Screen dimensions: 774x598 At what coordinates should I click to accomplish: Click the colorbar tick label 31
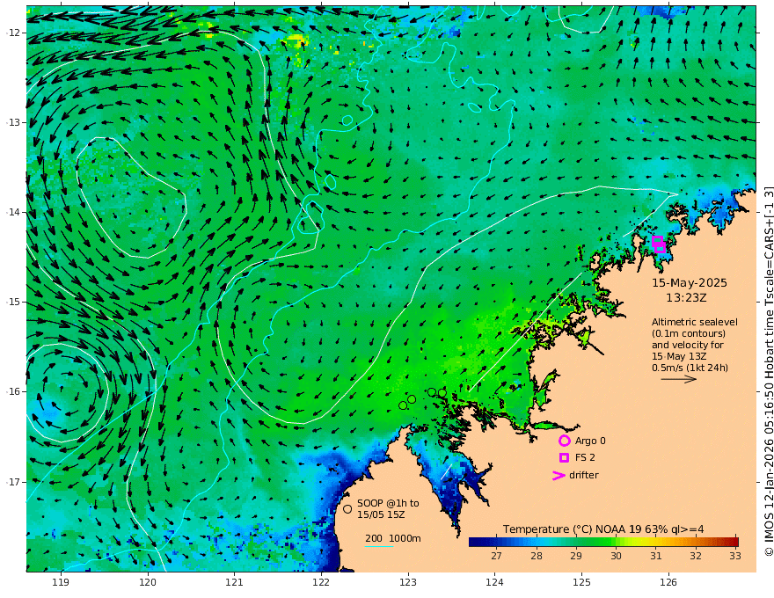655,556
